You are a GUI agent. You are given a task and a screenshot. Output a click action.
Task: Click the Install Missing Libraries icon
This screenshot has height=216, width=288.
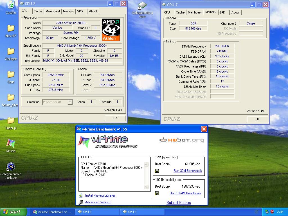[x=81, y=196]
